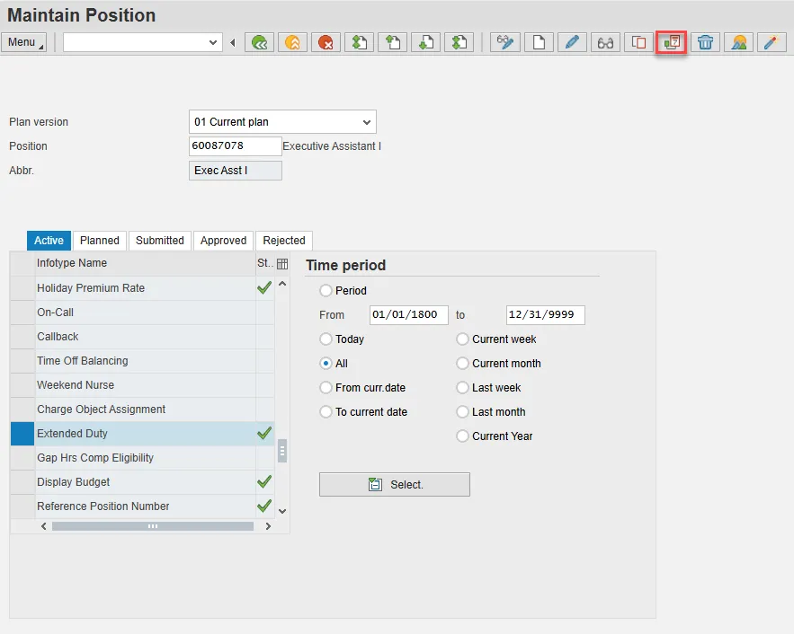Click the Infotype Name column header
This screenshot has width=794, height=634.
click(146, 263)
